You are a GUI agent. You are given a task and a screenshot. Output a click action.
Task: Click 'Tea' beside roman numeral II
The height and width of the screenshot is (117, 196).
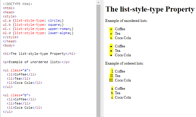(x=117, y=76)
